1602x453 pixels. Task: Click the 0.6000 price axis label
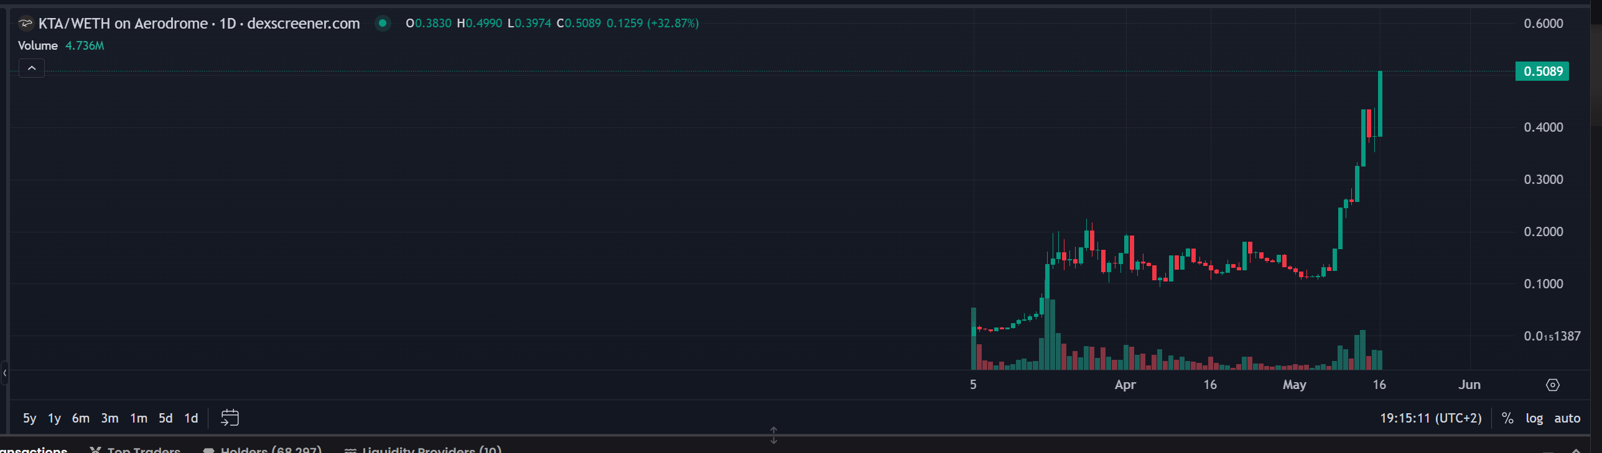pos(1544,24)
